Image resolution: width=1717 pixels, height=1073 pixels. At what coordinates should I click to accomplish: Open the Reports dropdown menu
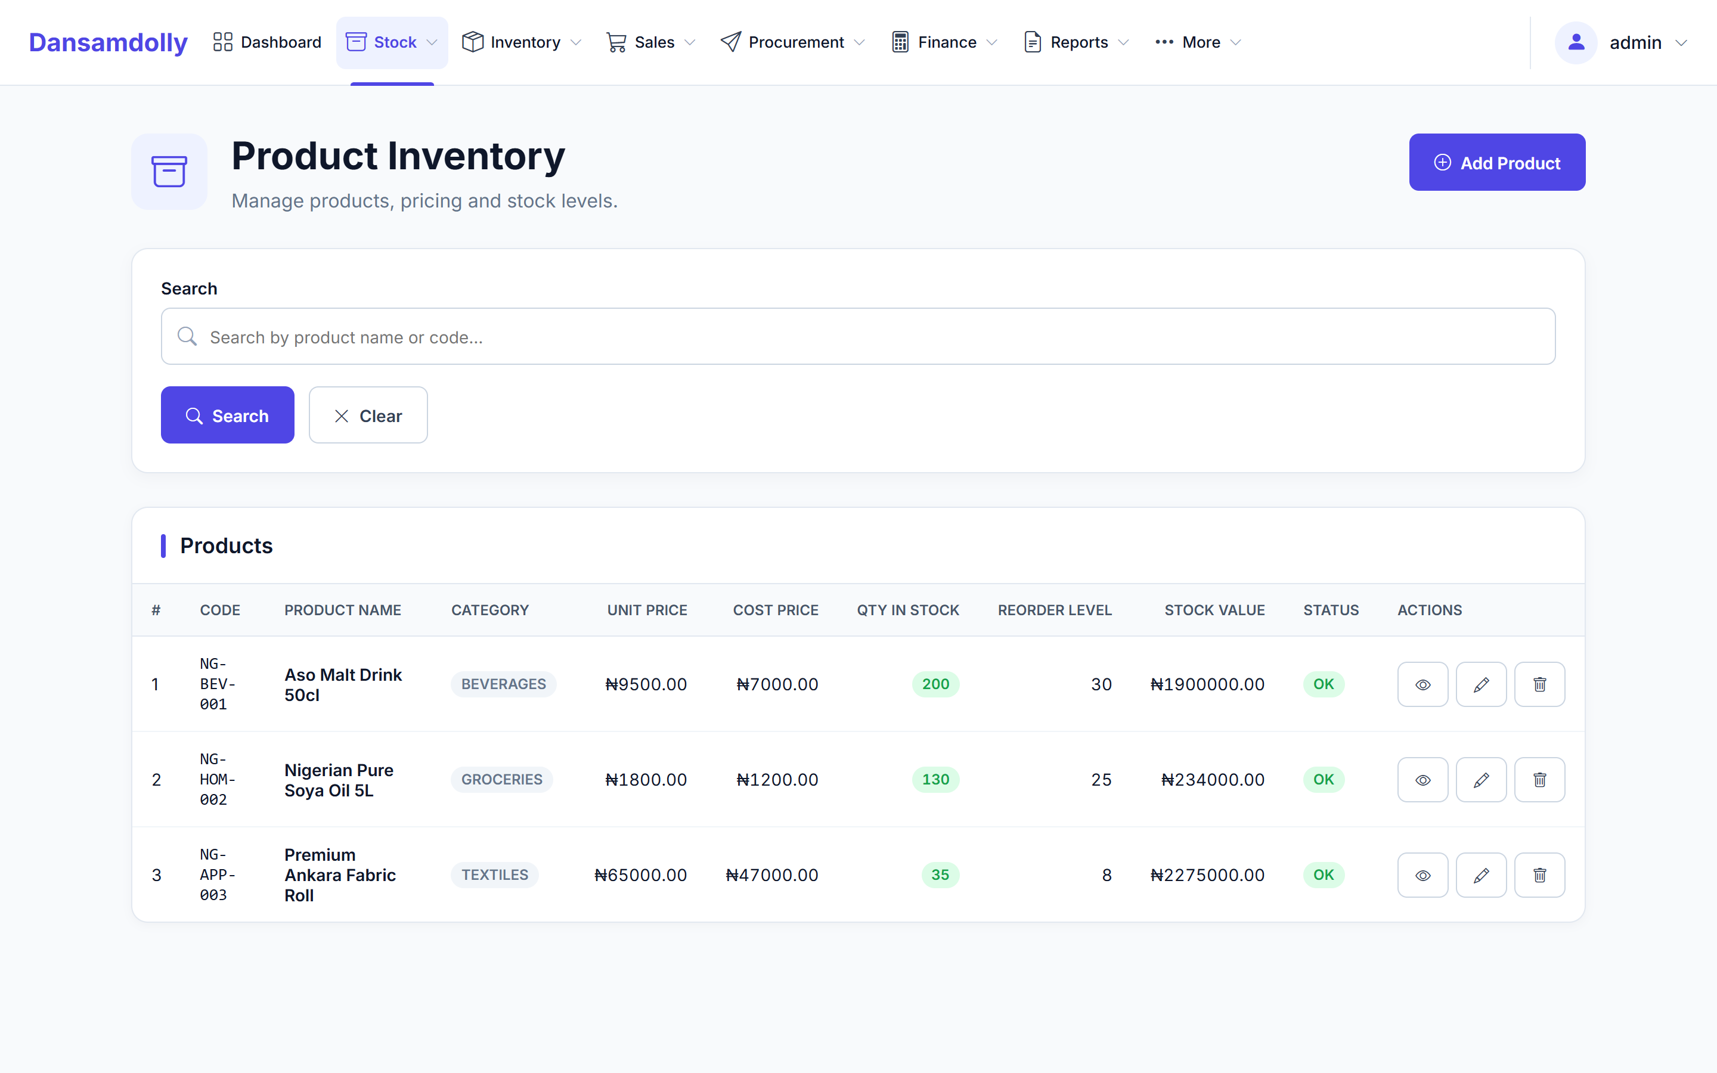tap(1076, 42)
